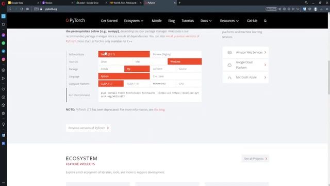Select ROCm compute platform option
Image resolution: width=330 pixels, height=186 pixels.
tap(163, 84)
